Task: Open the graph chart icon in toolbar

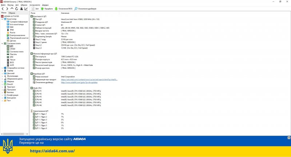Action: pyautogui.click(x=26, y=8)
